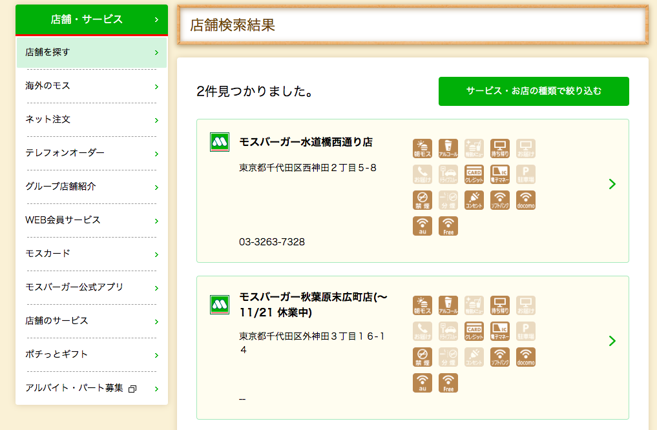
Task: Click the Free Wi-Fi icon for 秋葉原末広町店
Action: tap(448, 383)
